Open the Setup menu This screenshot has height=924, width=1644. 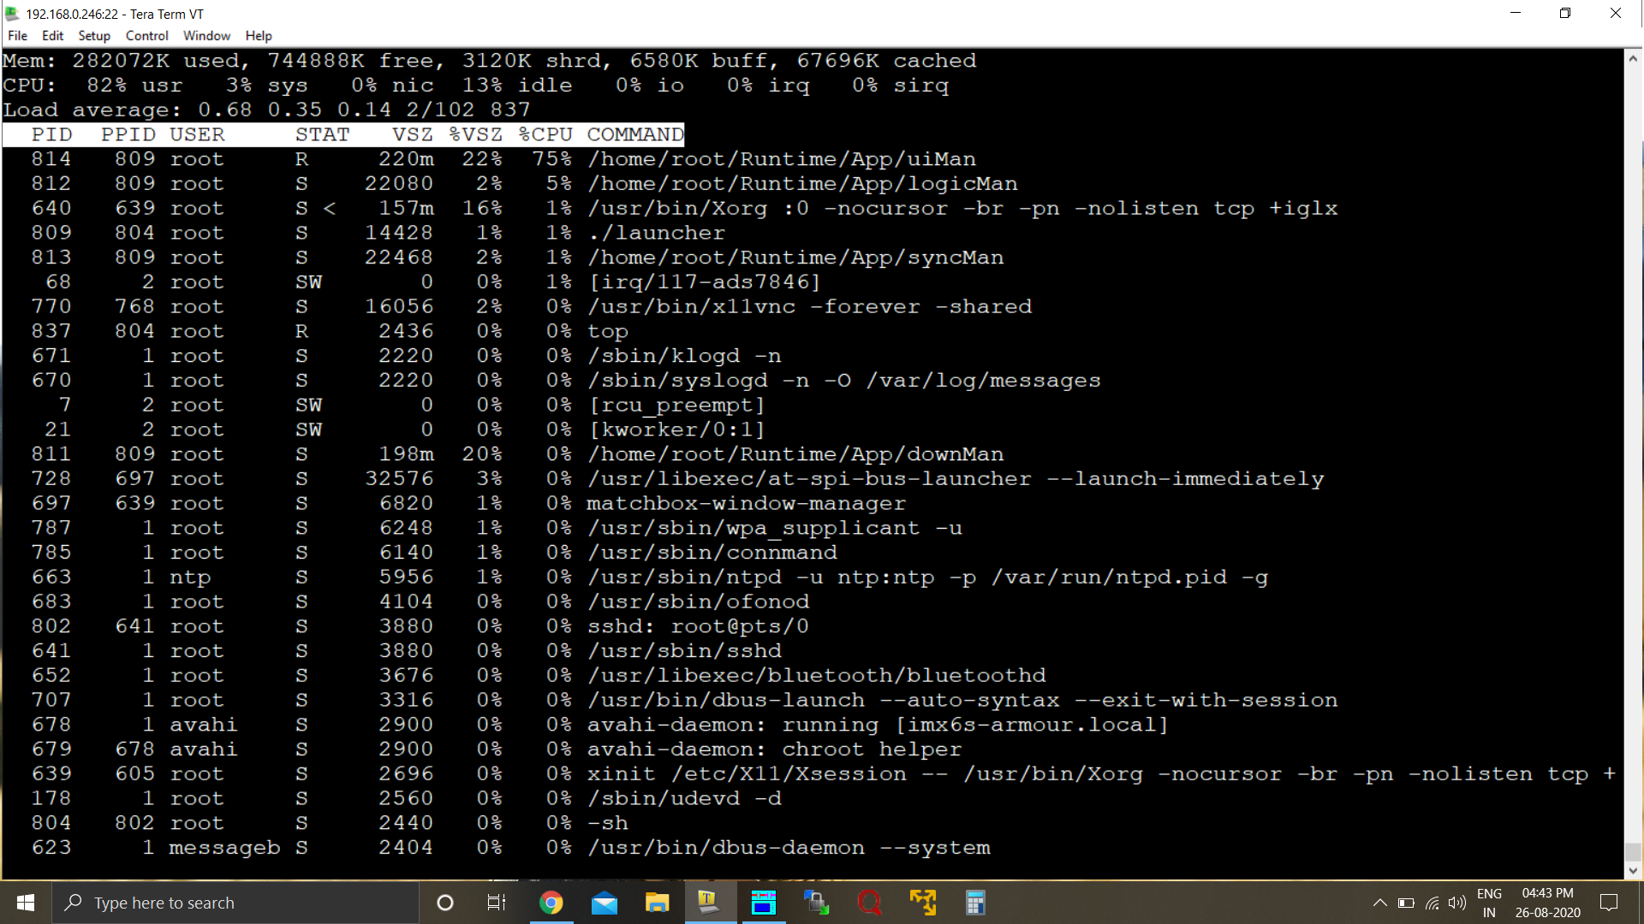[94, 36]
